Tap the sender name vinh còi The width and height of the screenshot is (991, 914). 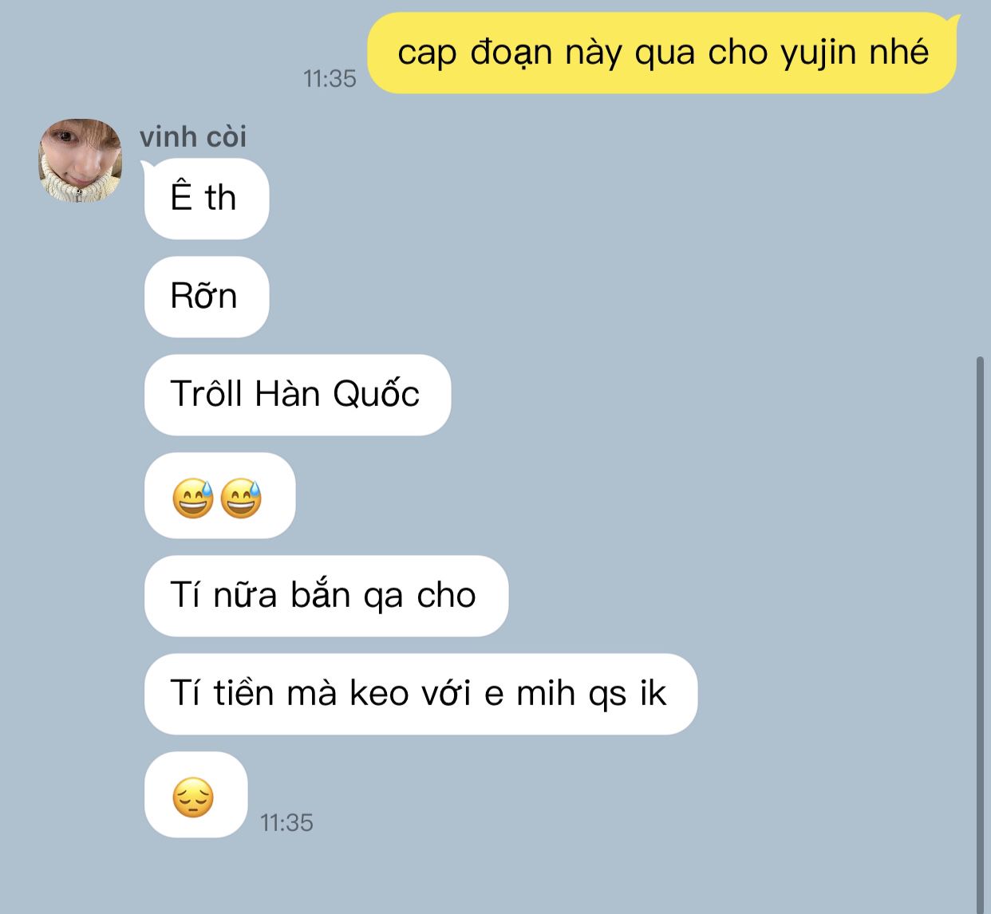click(x=193, y=136)
